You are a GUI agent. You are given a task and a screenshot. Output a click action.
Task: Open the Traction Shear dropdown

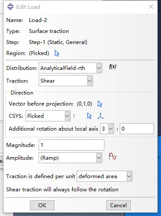tap(89, 81)
